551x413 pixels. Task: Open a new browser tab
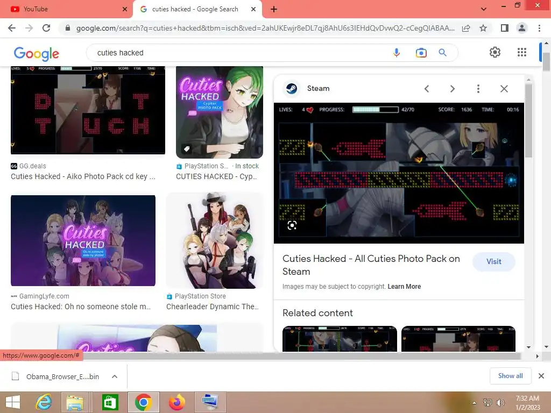pyautogui.click(x=274, y=10)
